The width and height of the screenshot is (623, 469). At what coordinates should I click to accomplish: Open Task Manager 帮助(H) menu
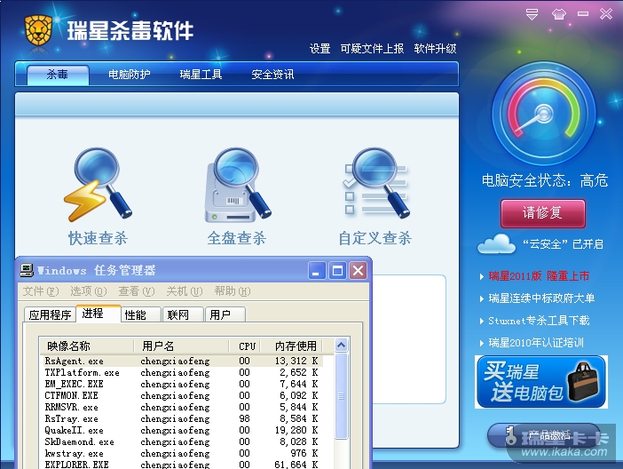(233, 291)
